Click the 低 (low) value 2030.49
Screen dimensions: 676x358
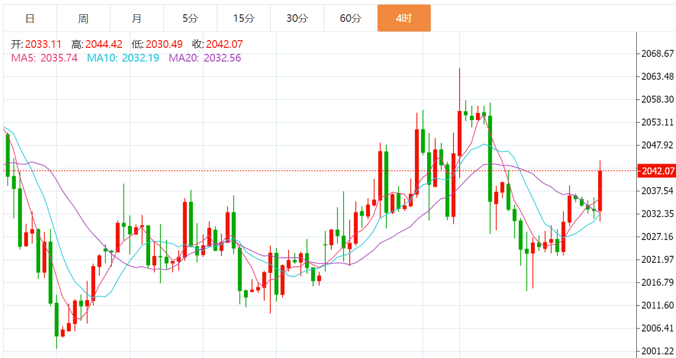[164, 44]
